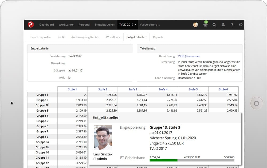Viewport: 267px width, 168px height.
Task: Go to Dashboard in the navbar
Action: coord(46,25)
